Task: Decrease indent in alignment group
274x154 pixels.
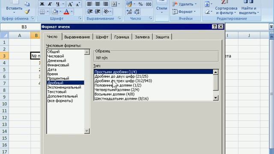Action: [x=90, y=12]
